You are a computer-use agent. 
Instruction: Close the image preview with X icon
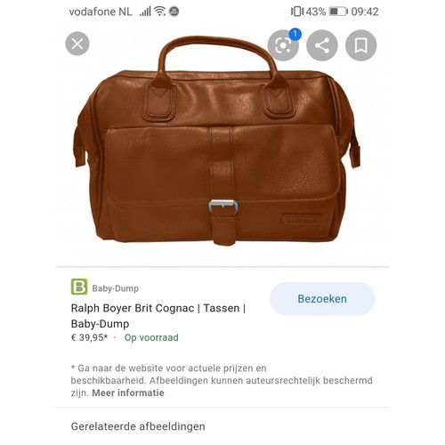tap(77, 44)
